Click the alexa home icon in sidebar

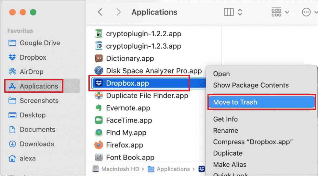tap(12, 158)
